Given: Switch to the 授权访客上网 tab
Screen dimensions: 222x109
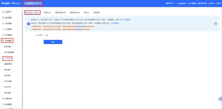Looking at the screenshot, I should 60,13.
